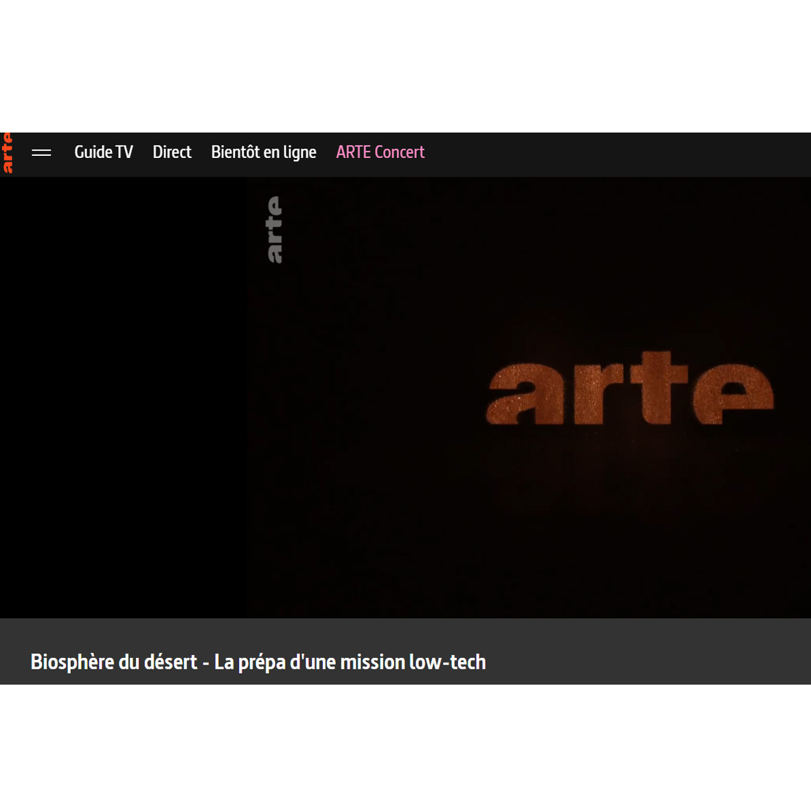Viewport: 811px width, 811px height.
Task: Go to the Direct live stream link
Action: coord(172,152)
